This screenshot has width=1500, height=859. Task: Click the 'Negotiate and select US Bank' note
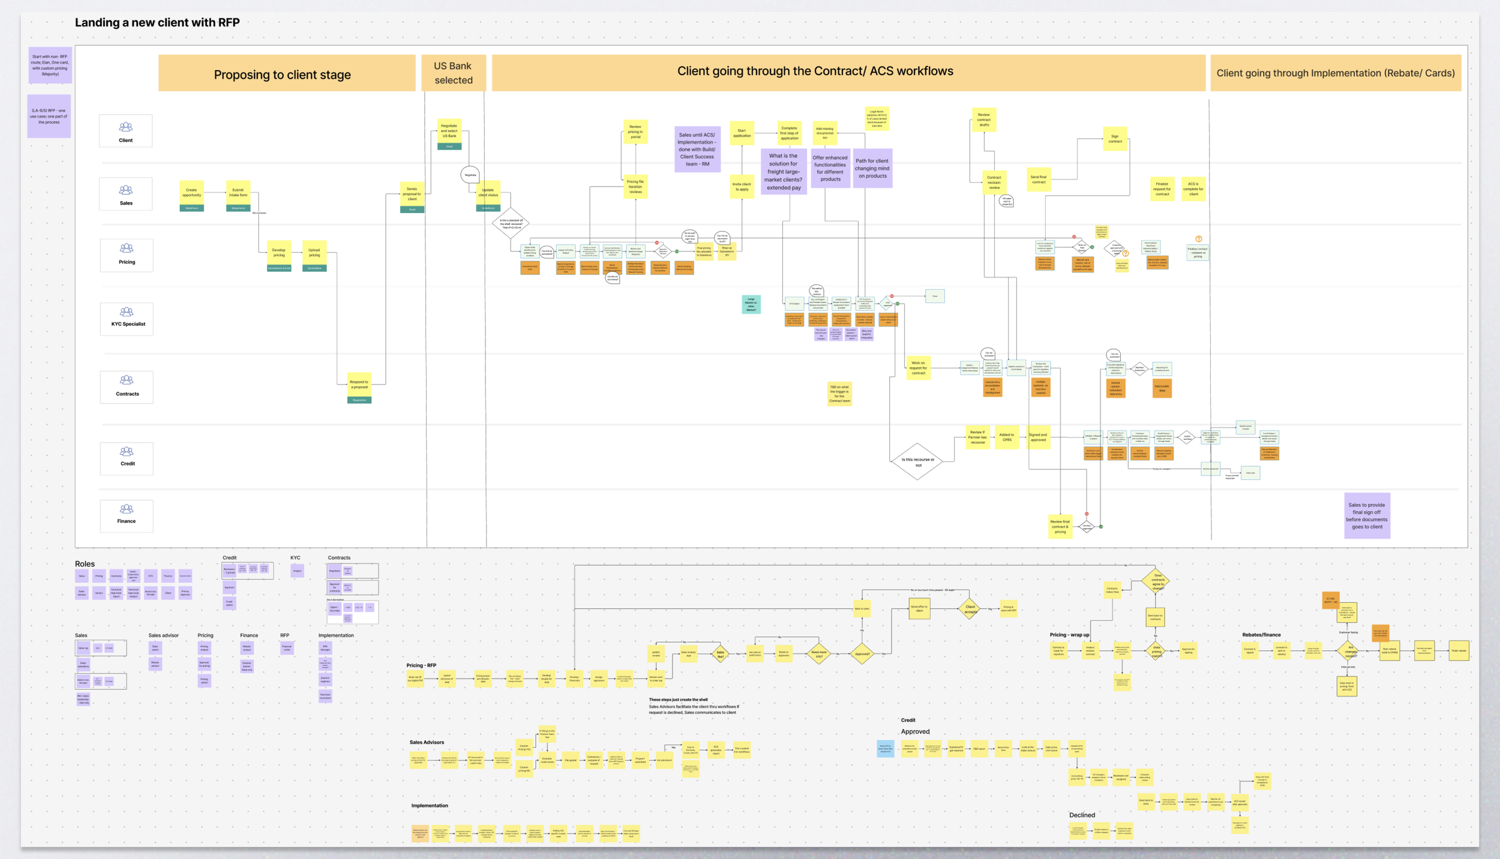tap(449, 131)
